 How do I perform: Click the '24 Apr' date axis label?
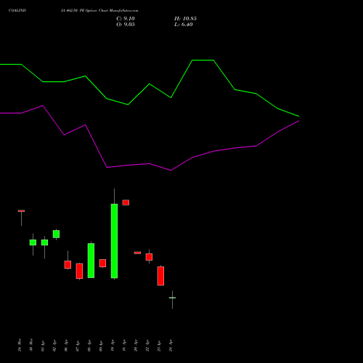pos(171,346)
